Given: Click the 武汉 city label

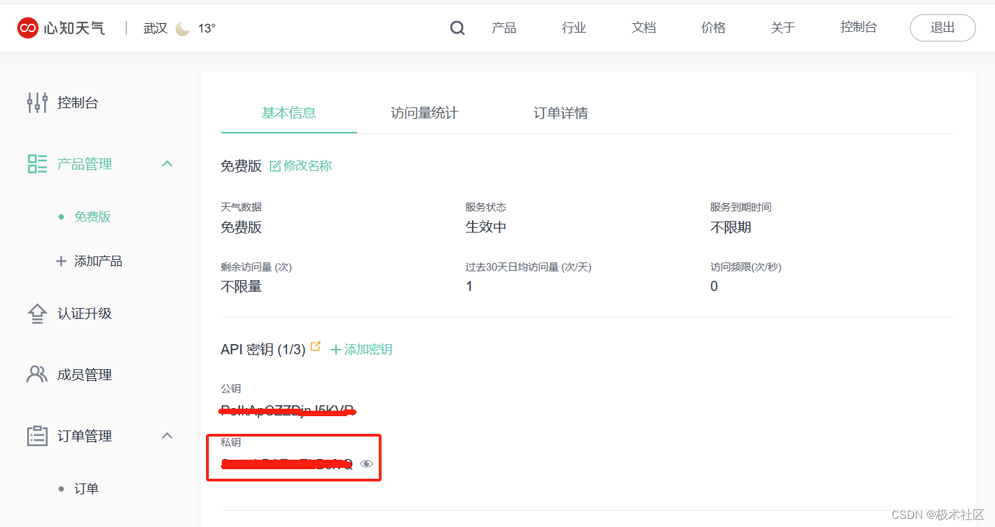Looking at the screenshot, I should [x=156, y=29].
